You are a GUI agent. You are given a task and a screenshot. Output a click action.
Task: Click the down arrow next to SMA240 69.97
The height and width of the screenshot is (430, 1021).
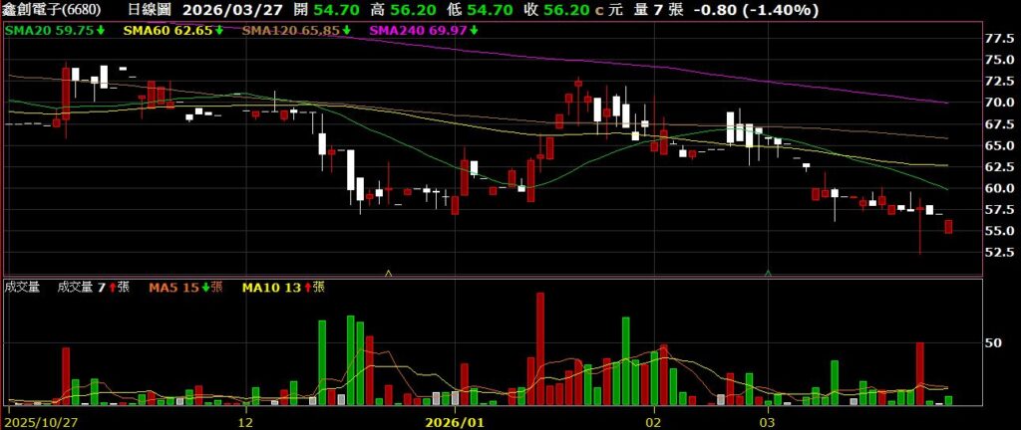click(x=473, y=31)
